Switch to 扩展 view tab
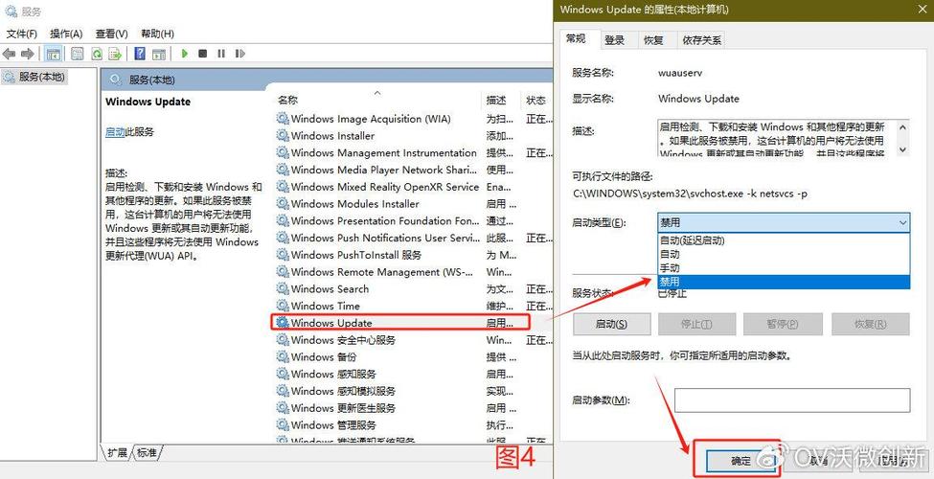 (x=118, y=453)
